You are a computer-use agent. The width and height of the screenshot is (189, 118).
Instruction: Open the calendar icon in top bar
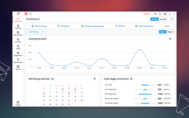coord(165,14)
